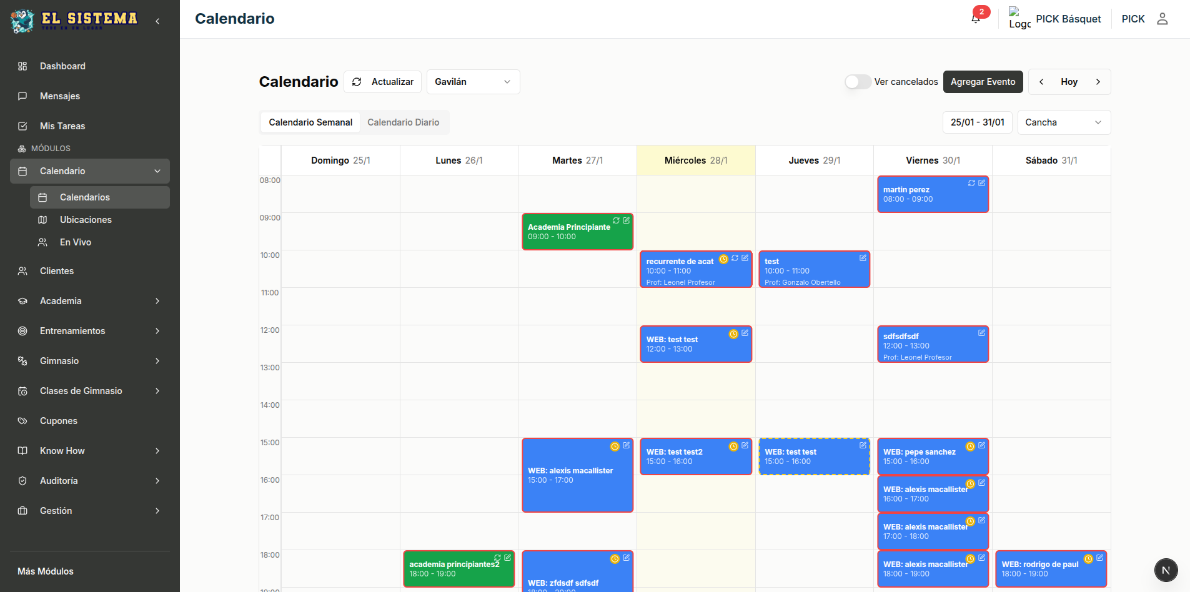Open the Ubicaciones section
Screen dimensions: 1190x592
(86, 220)
